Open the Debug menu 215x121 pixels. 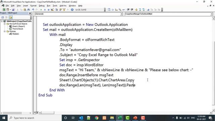click(42, 6)
